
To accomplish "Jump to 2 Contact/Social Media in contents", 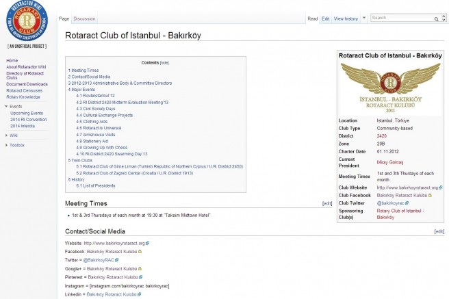I will (89, 77).
